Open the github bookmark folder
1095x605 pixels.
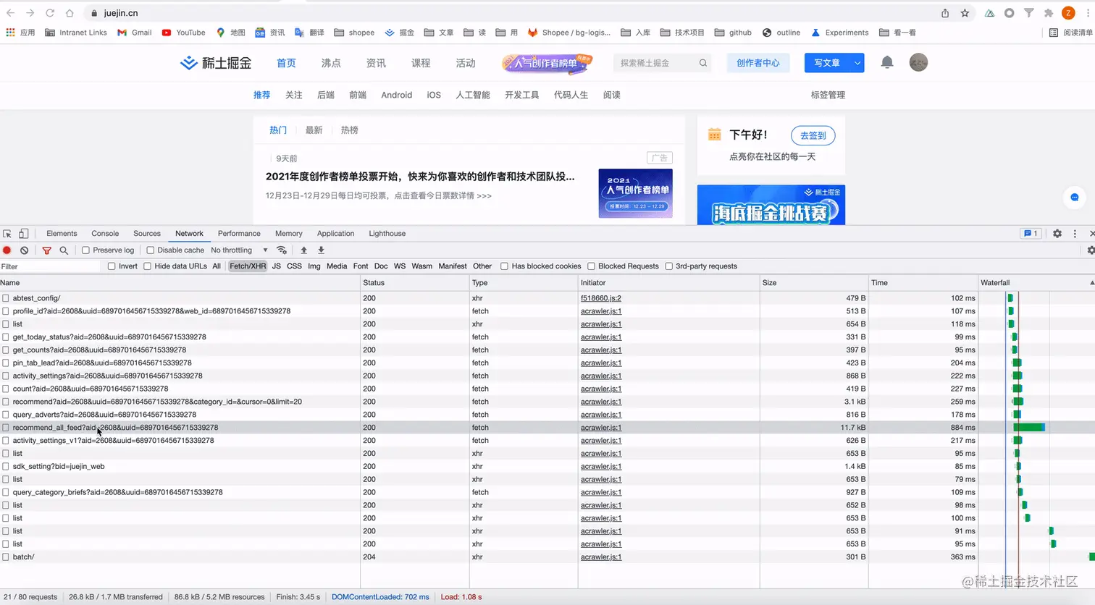pos(733,33)
